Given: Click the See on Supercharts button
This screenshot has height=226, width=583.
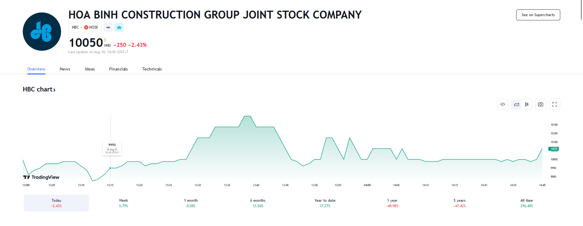Looking at the screenshot, I should 538,15.
